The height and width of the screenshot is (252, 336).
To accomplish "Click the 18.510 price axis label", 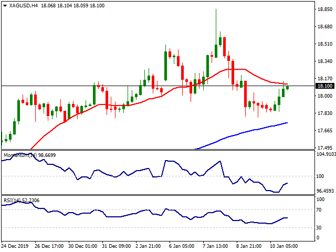I will (x=325, y=44).
